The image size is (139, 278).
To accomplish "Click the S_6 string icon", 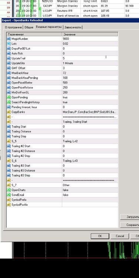I will tap(9, 160).
